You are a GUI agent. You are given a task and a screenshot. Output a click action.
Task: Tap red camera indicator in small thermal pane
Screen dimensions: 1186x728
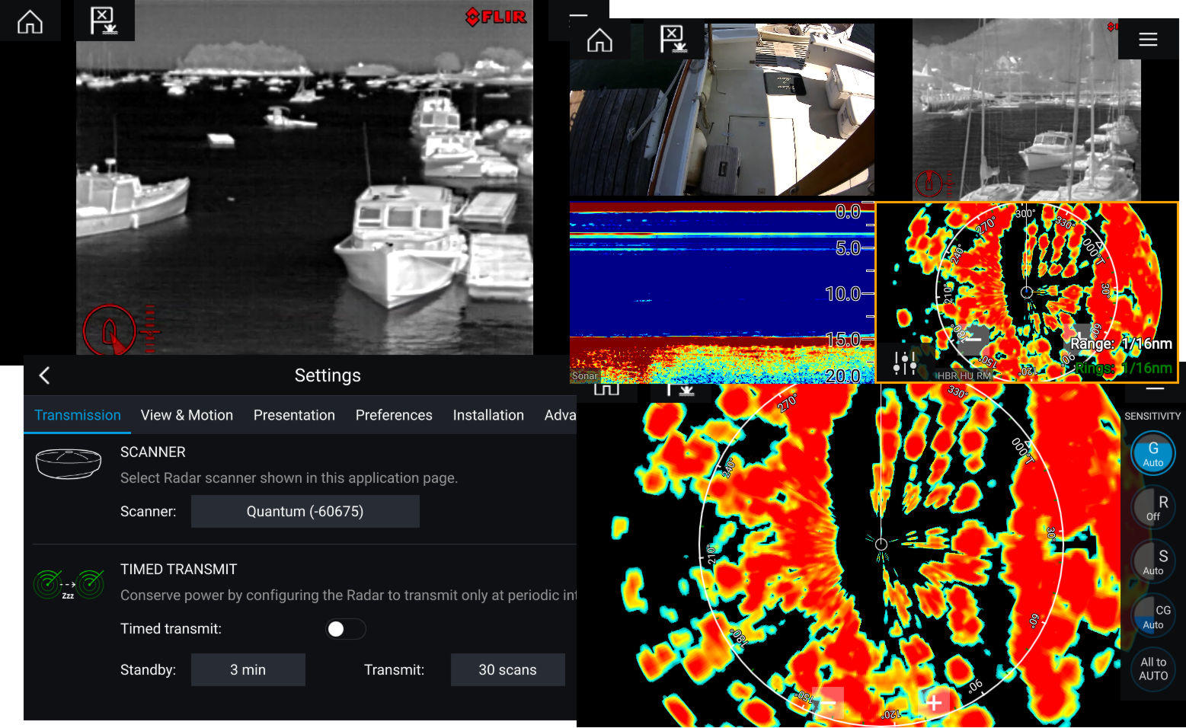pyautogui.click(x=930, y=184)
